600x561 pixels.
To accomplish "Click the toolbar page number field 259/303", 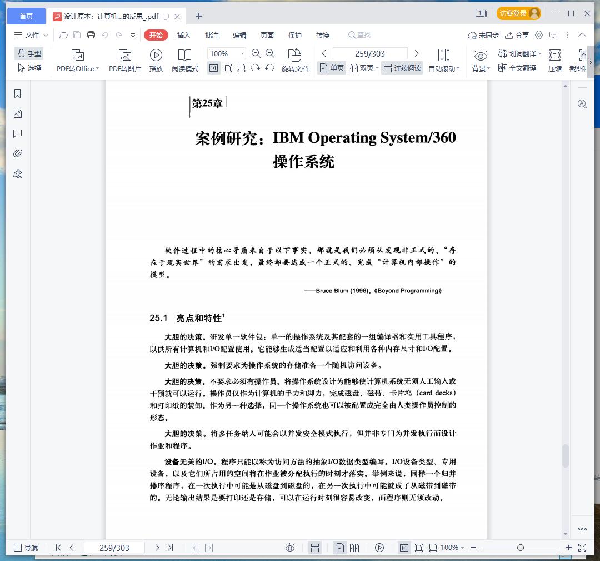I will (370, 53).
